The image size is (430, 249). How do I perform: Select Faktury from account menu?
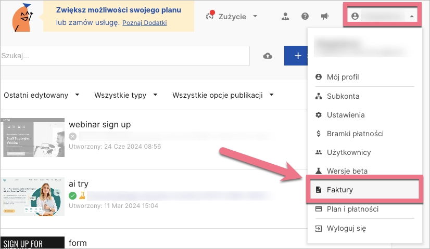click(x=340, y=190)
